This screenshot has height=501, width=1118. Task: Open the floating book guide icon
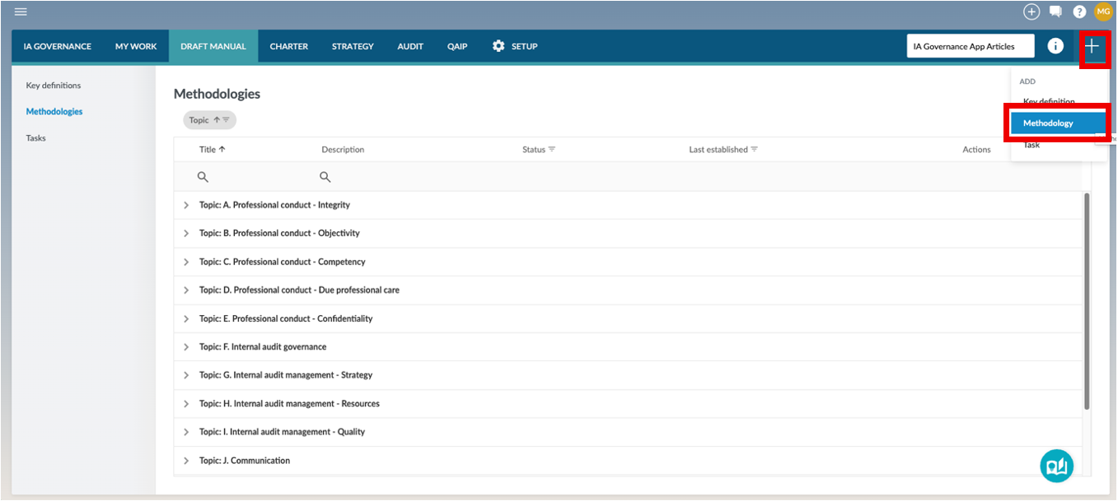tap(1057, 466)
